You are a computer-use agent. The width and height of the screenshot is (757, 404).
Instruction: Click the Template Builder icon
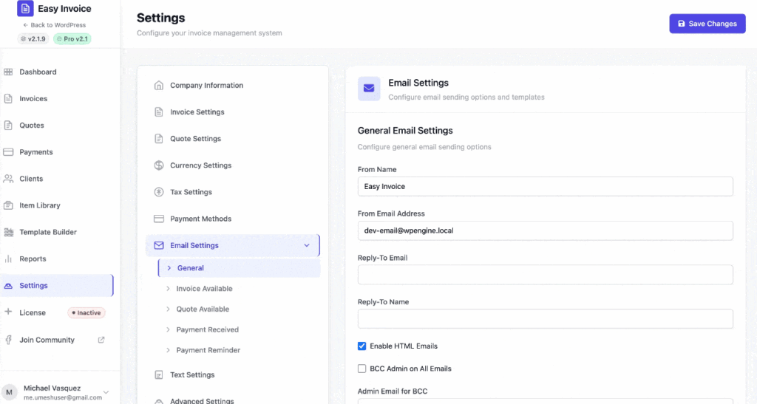pyautogui.click(x=9, y=233)
